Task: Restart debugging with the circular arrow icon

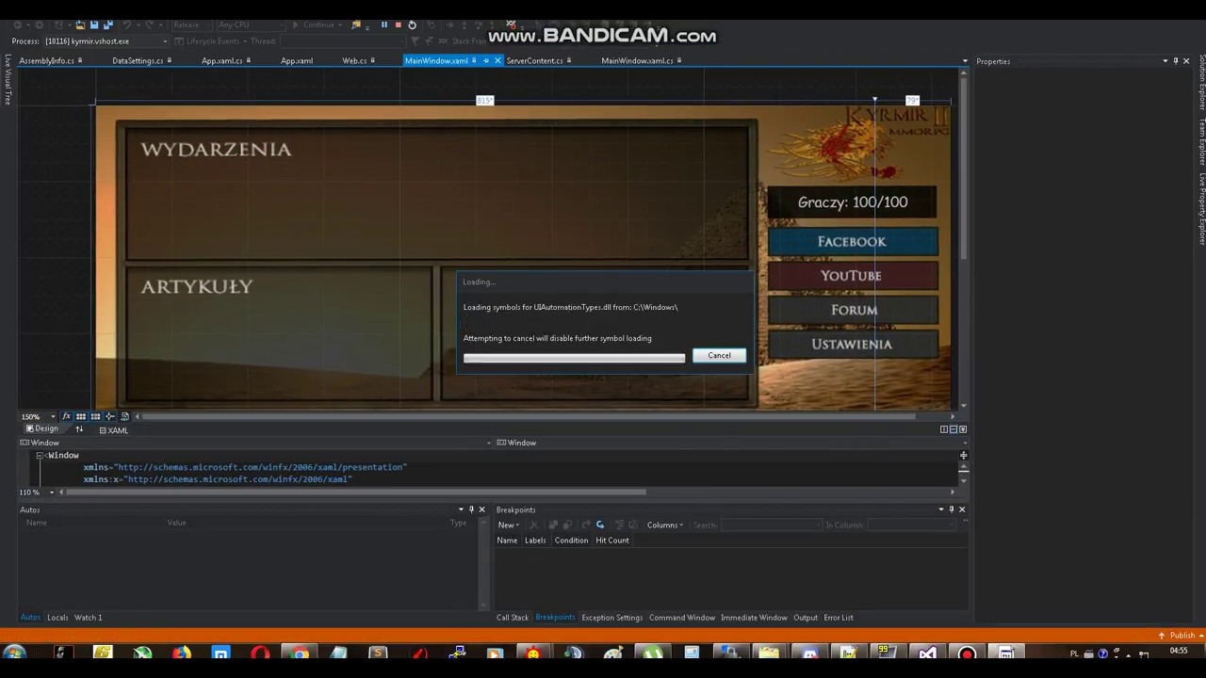Action: click(412, 24)
